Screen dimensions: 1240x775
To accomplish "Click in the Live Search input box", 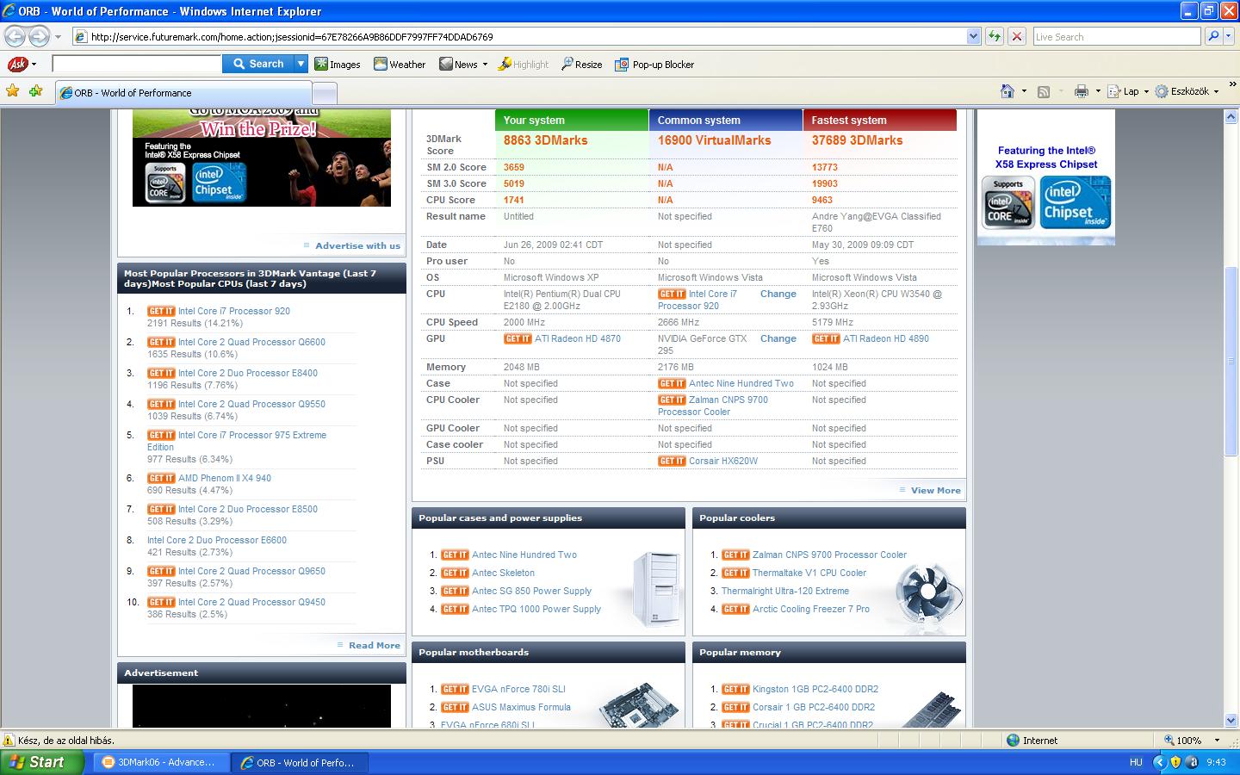I will click(1116, 36).
